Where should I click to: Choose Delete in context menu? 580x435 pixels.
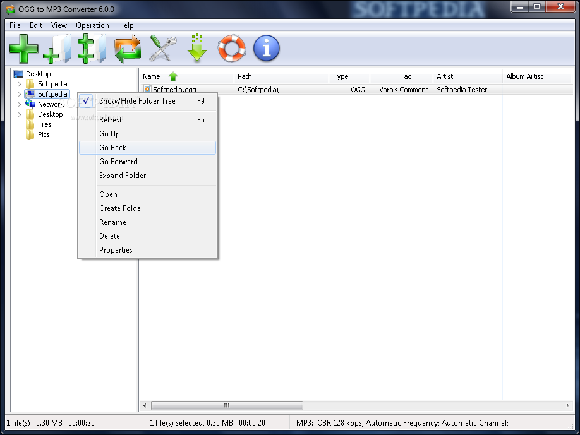pyautogui.click(x=147, y=236)
